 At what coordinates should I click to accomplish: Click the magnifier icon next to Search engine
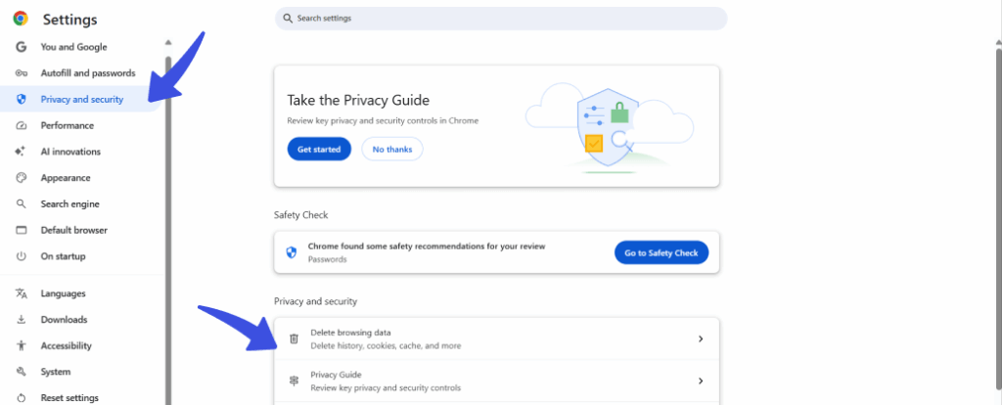pos(22,203)
